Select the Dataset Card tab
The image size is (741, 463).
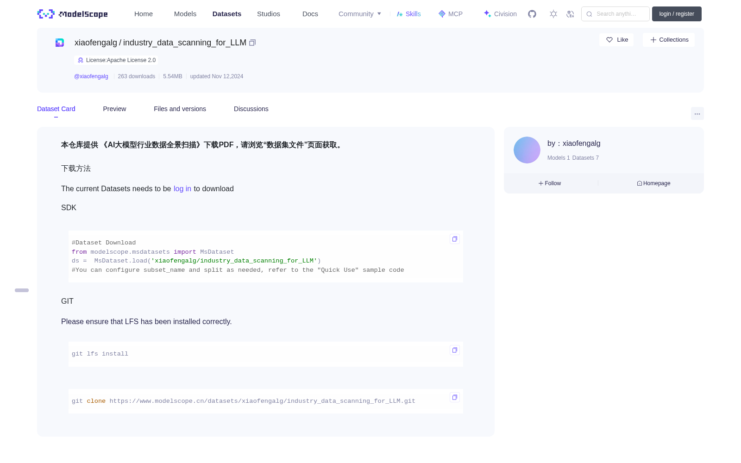56,109
